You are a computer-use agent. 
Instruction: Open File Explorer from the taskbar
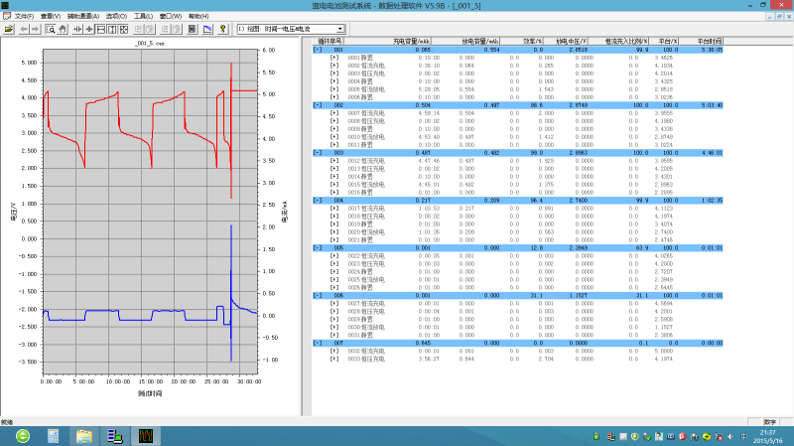pos(84,435)
